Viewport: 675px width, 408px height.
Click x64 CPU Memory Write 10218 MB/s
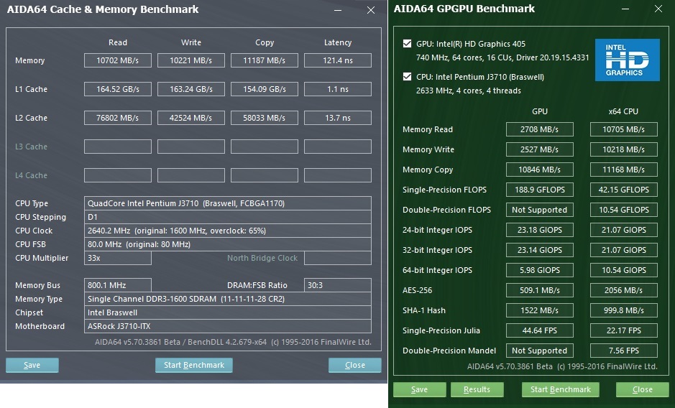(x=624, y=149)
